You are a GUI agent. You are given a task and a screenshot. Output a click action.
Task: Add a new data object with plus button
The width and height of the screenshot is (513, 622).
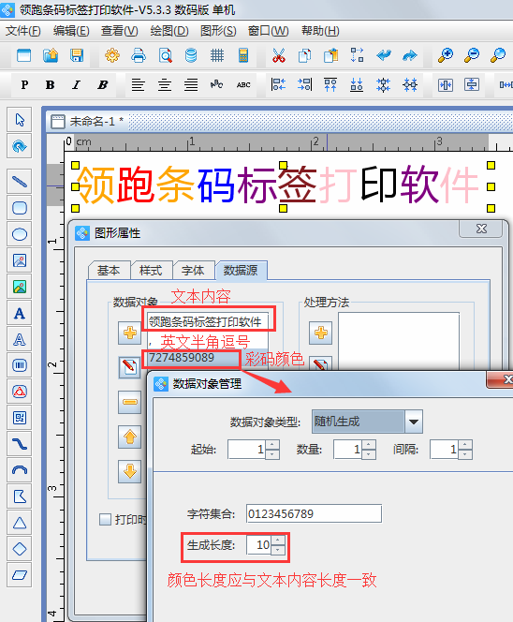click(129, 333)
